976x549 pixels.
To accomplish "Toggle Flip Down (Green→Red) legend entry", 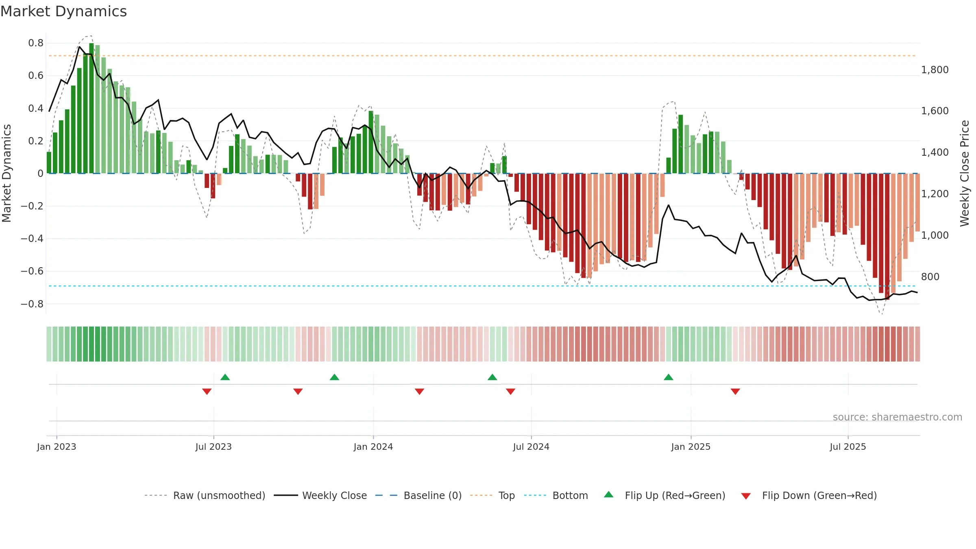I will pos(809,495).
